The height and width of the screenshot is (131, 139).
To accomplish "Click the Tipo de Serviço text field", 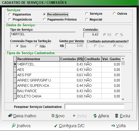I will click(x=43, y=35).
